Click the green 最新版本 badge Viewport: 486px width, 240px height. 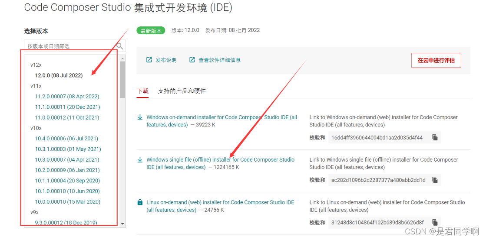[151, 31]
